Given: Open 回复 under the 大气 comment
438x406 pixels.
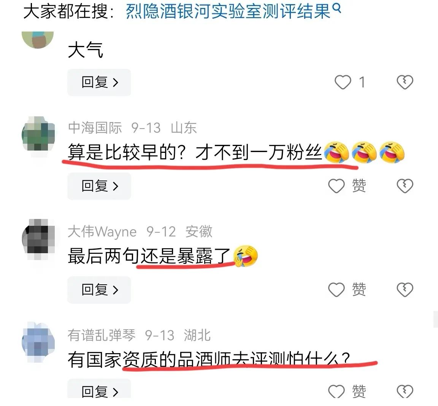Looking at the screenshot, I should pos(99,82).
